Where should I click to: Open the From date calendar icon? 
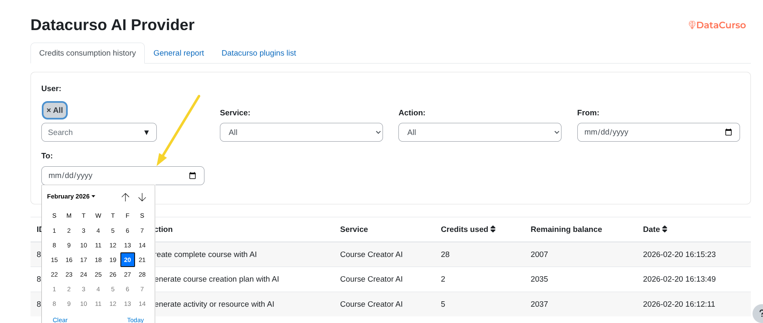coord(728,132)
